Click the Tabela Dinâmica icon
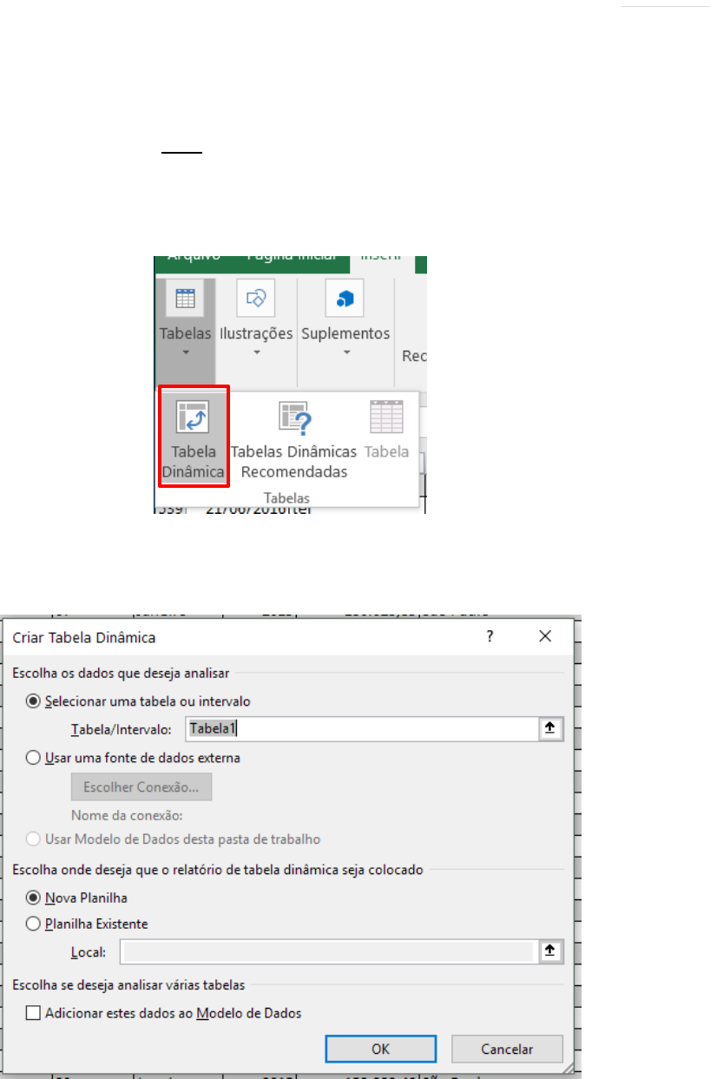 (193, 417)
